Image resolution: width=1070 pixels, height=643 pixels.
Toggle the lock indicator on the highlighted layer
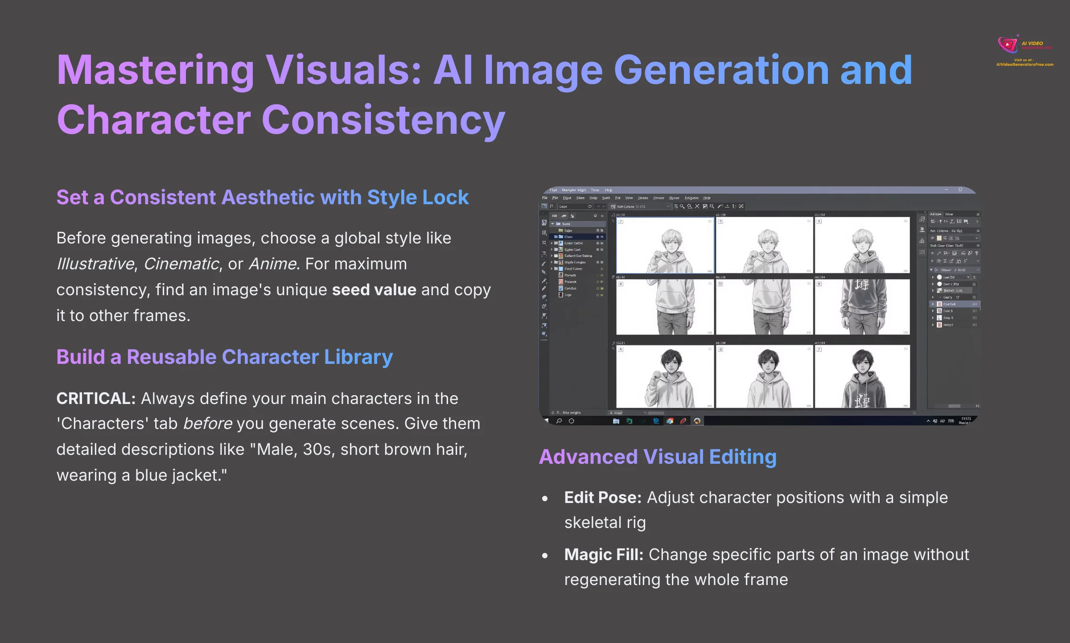point(602,237)
